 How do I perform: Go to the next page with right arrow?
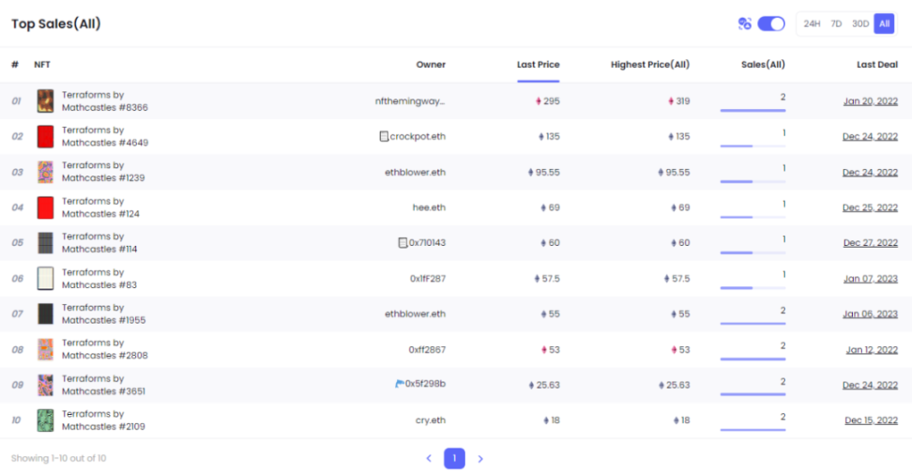480,459
